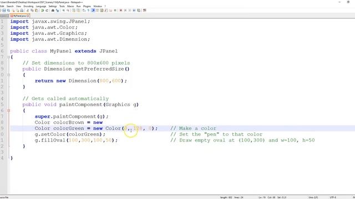Screen dimensions: 355x199
Task: Click the Print toolbar icon
Action: (22, 11)
